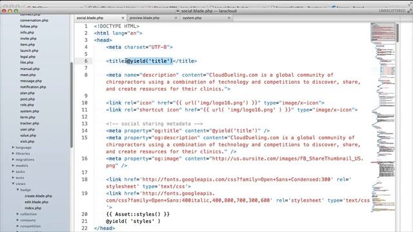
Task: Expand the collection folder
Action: [17, 214]
